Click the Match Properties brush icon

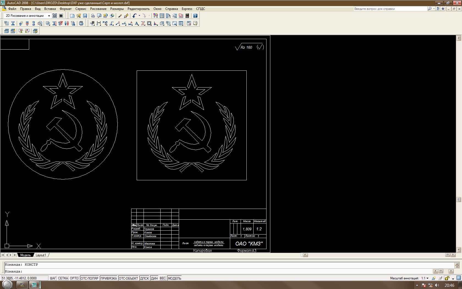(120, 16)
